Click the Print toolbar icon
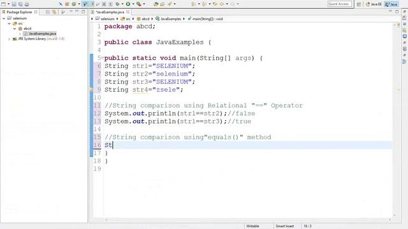Viewport: 408px width, 229px height. click(x=27, y=4)
